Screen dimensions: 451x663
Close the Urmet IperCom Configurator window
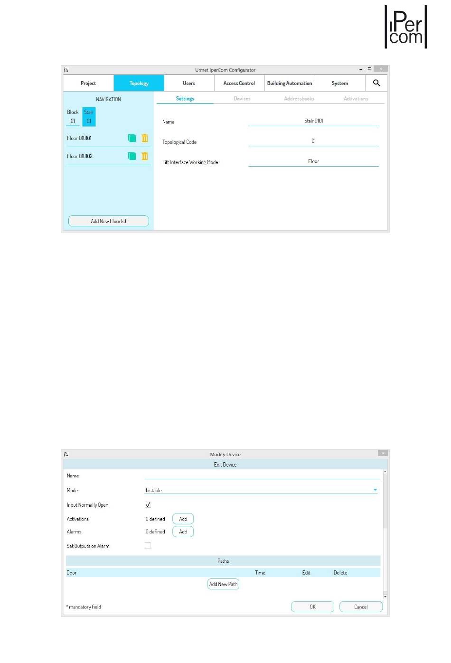(381, 69)
